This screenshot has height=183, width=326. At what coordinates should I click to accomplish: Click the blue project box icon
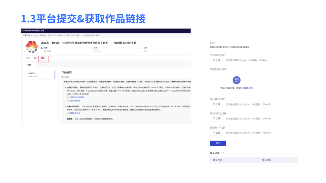(236, 80)
